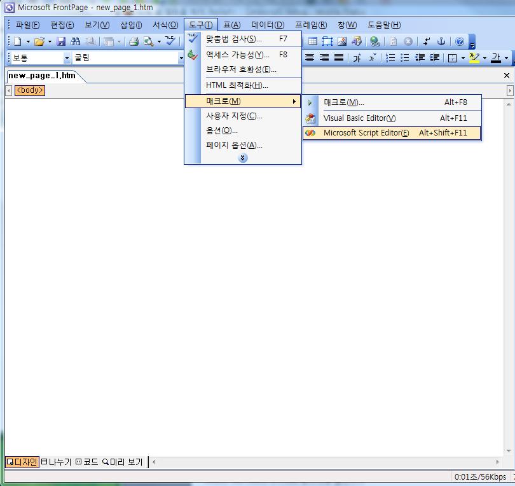Screen dimensions: 515x486
Task: Print the page with the printer icon
Action: tap(134, 41)
